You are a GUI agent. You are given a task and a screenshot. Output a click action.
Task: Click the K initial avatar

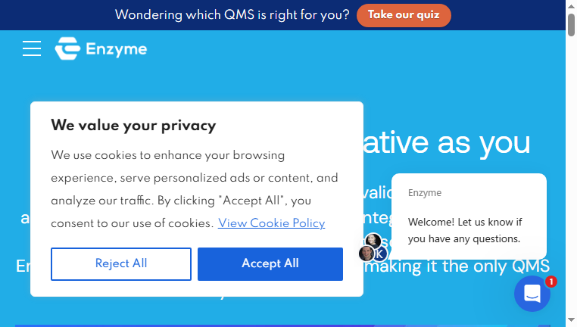pyautogui.click(x=379, y=253)
